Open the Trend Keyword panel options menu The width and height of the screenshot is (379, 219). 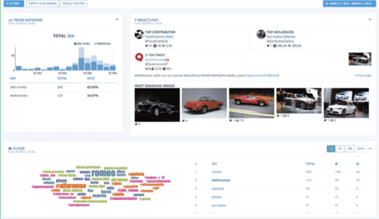pos(117,20)
